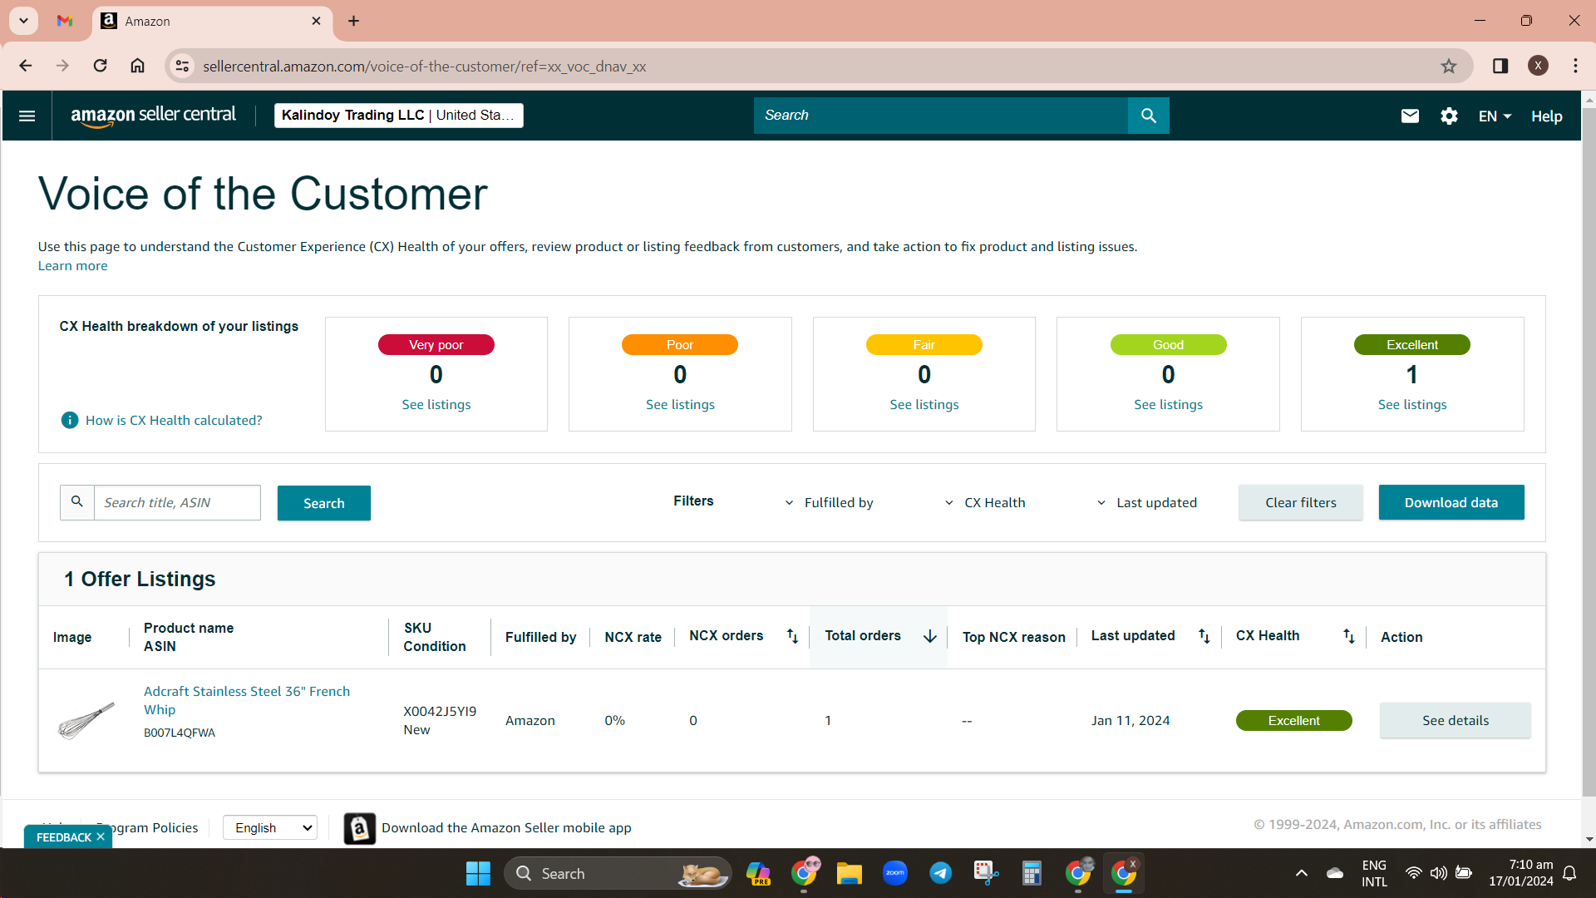Screen dimensions: 1596x898
Task: Go to browser home page
Action: (138, 66)
